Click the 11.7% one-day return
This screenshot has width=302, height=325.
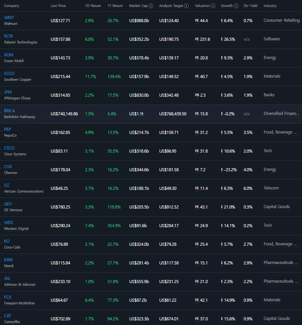point(90,77)
